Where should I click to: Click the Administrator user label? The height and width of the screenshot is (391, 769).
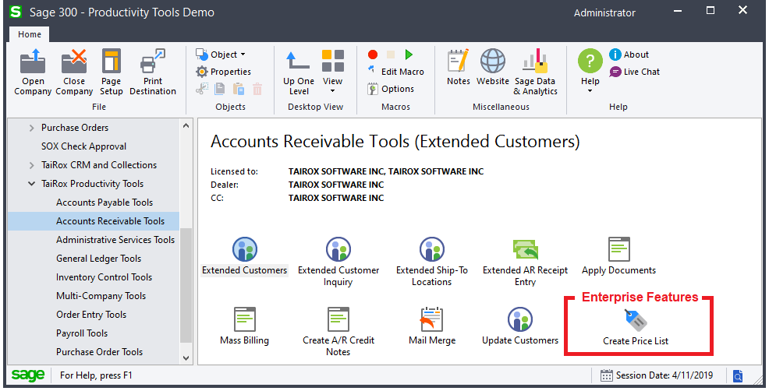tap(604, 12)
